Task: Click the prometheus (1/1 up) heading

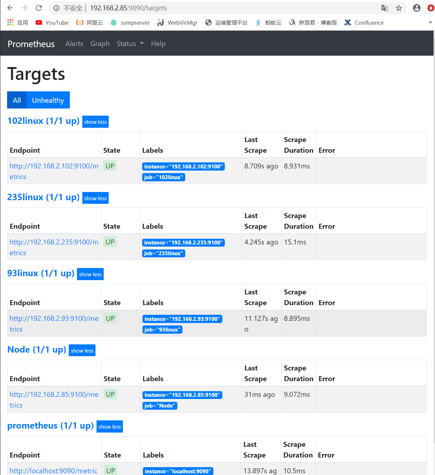Action: point(50,425)
